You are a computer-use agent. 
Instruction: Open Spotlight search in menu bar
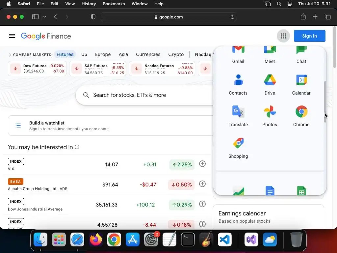click(x=279, y=4)
